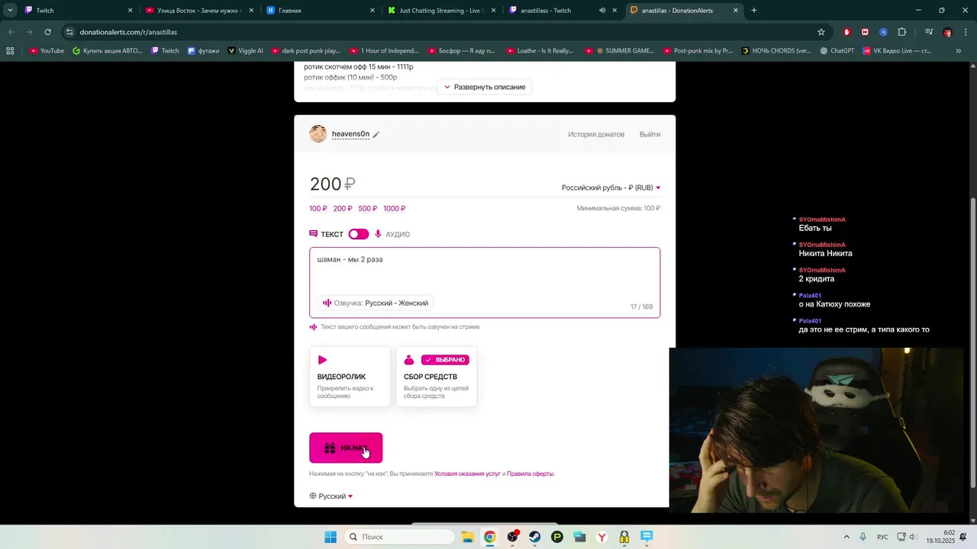Select the 500 ₽ preset amount
Image resolution: width=977 pixels, height=549 pixels.
[x=368, y=208]
